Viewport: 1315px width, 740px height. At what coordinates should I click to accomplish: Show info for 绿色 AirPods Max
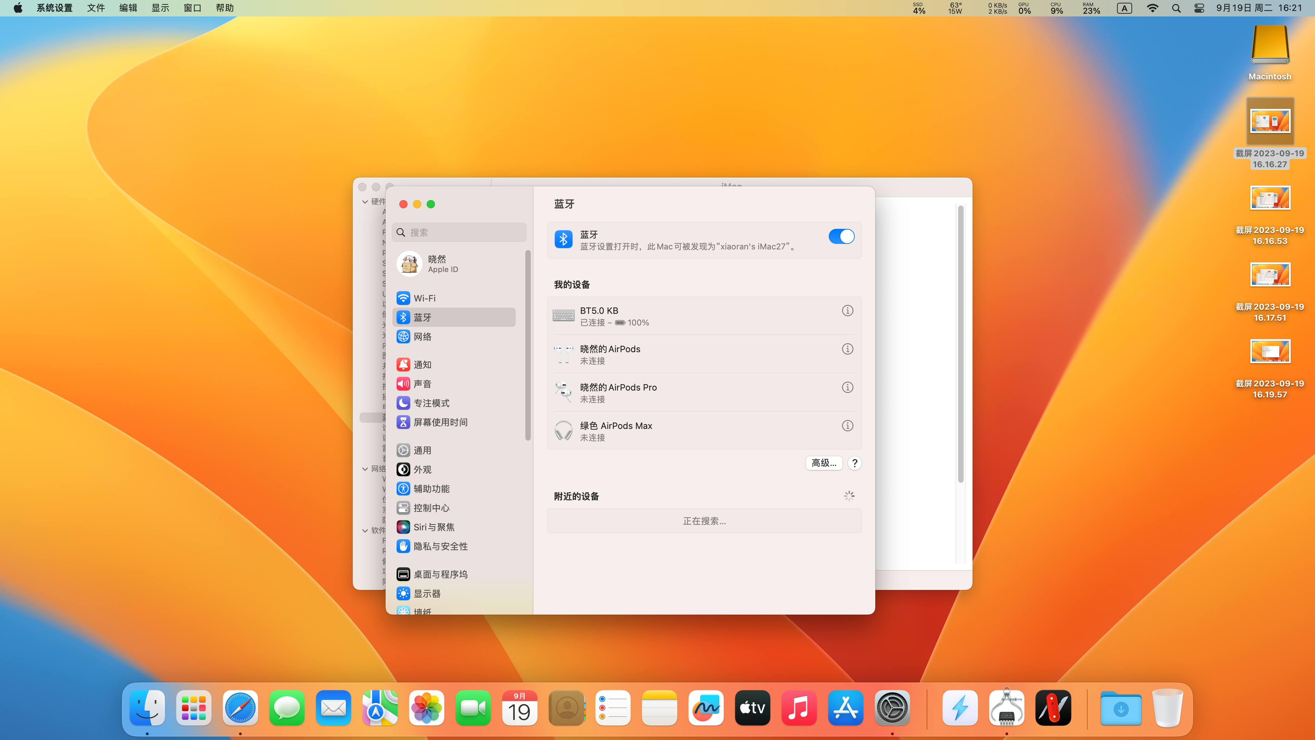point(848,425)
